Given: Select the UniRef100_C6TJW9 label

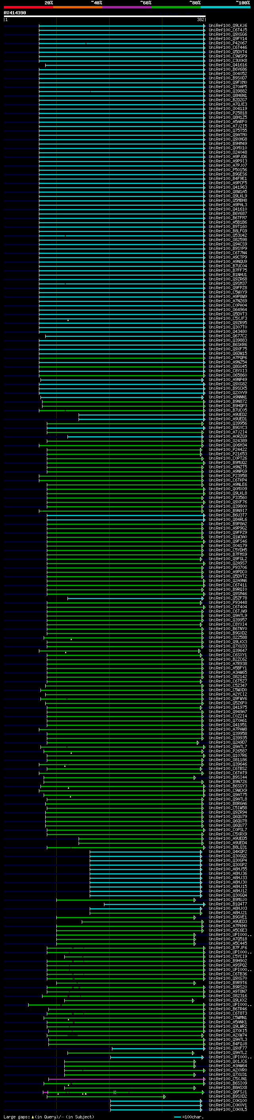Looking at the screenshot, I should point(228,611).
